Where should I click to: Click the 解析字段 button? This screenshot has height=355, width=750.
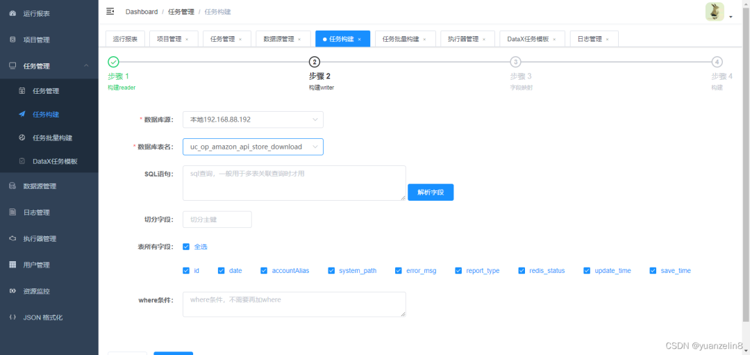pos(431,191)
